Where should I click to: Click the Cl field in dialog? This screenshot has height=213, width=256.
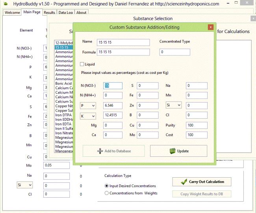[x=197, y=115]
